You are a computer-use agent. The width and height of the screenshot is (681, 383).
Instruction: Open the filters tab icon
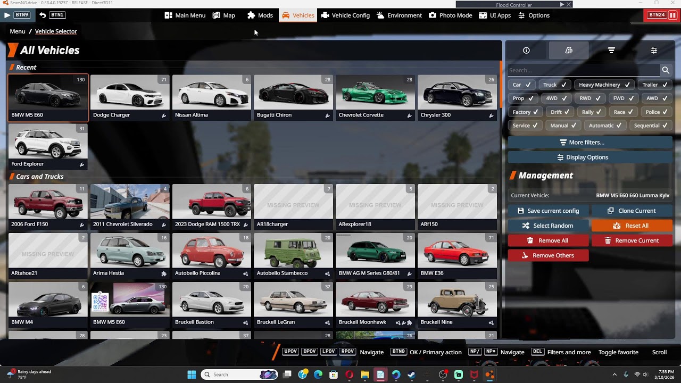point(611,51)
